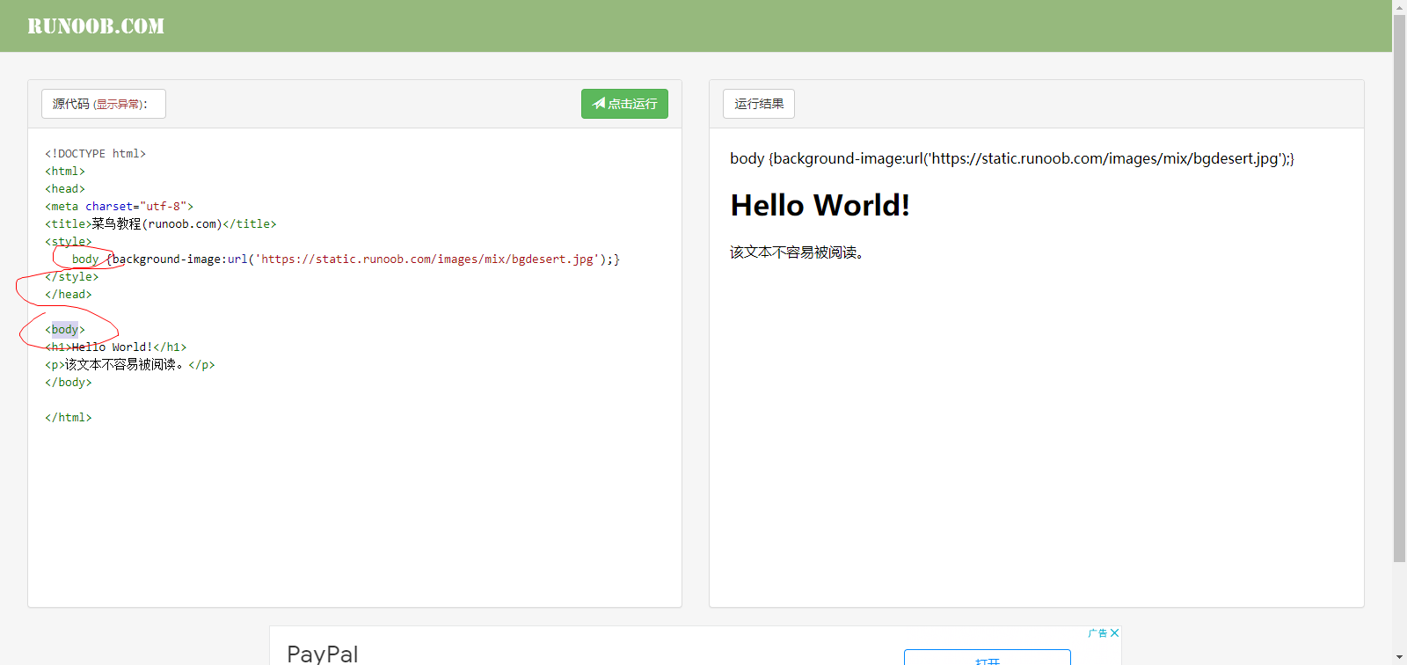Click the 广告 ad label
1407x665 pixels.
click(x=1097, y=632)
